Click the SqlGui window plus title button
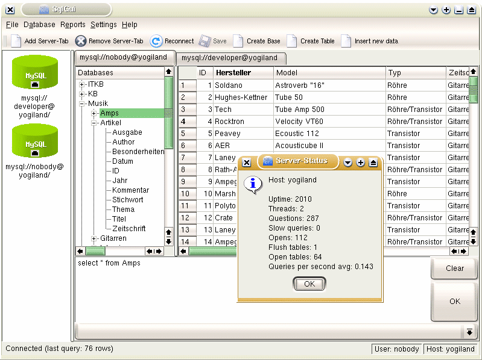 point(446,10)
